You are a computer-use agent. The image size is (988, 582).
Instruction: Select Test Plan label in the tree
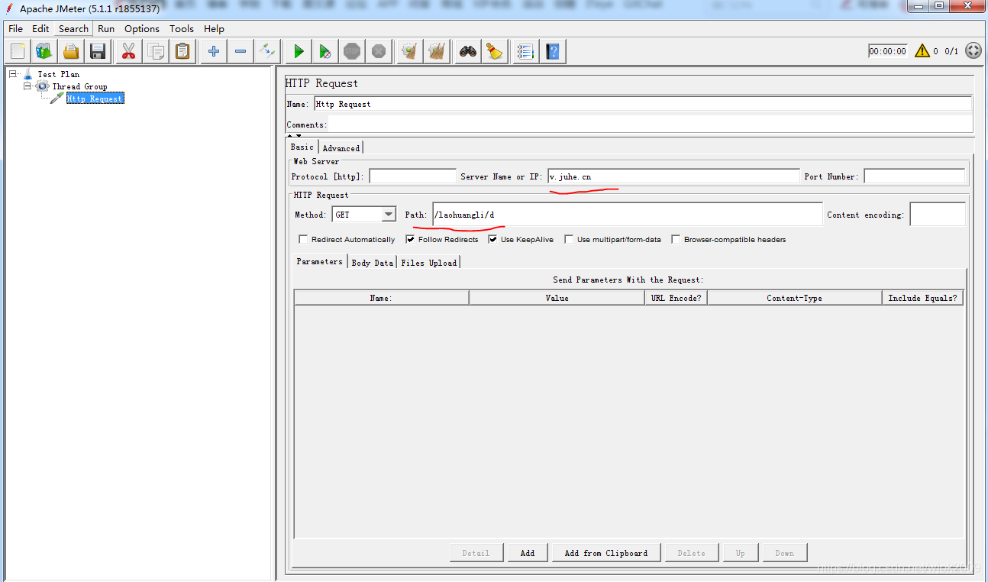pos(58,74)
